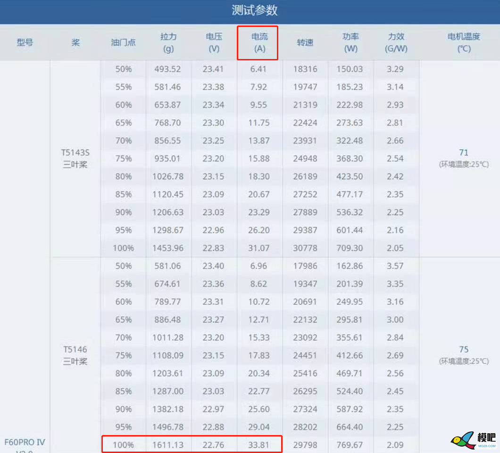
Task: Click thrust value 581.46
Action: click(x=168, y=87)
